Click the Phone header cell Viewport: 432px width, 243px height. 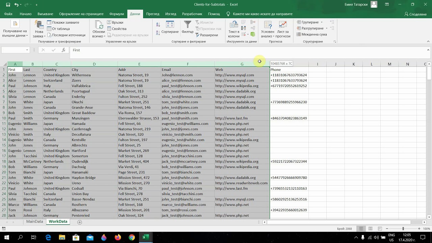[x=289, y=70]
